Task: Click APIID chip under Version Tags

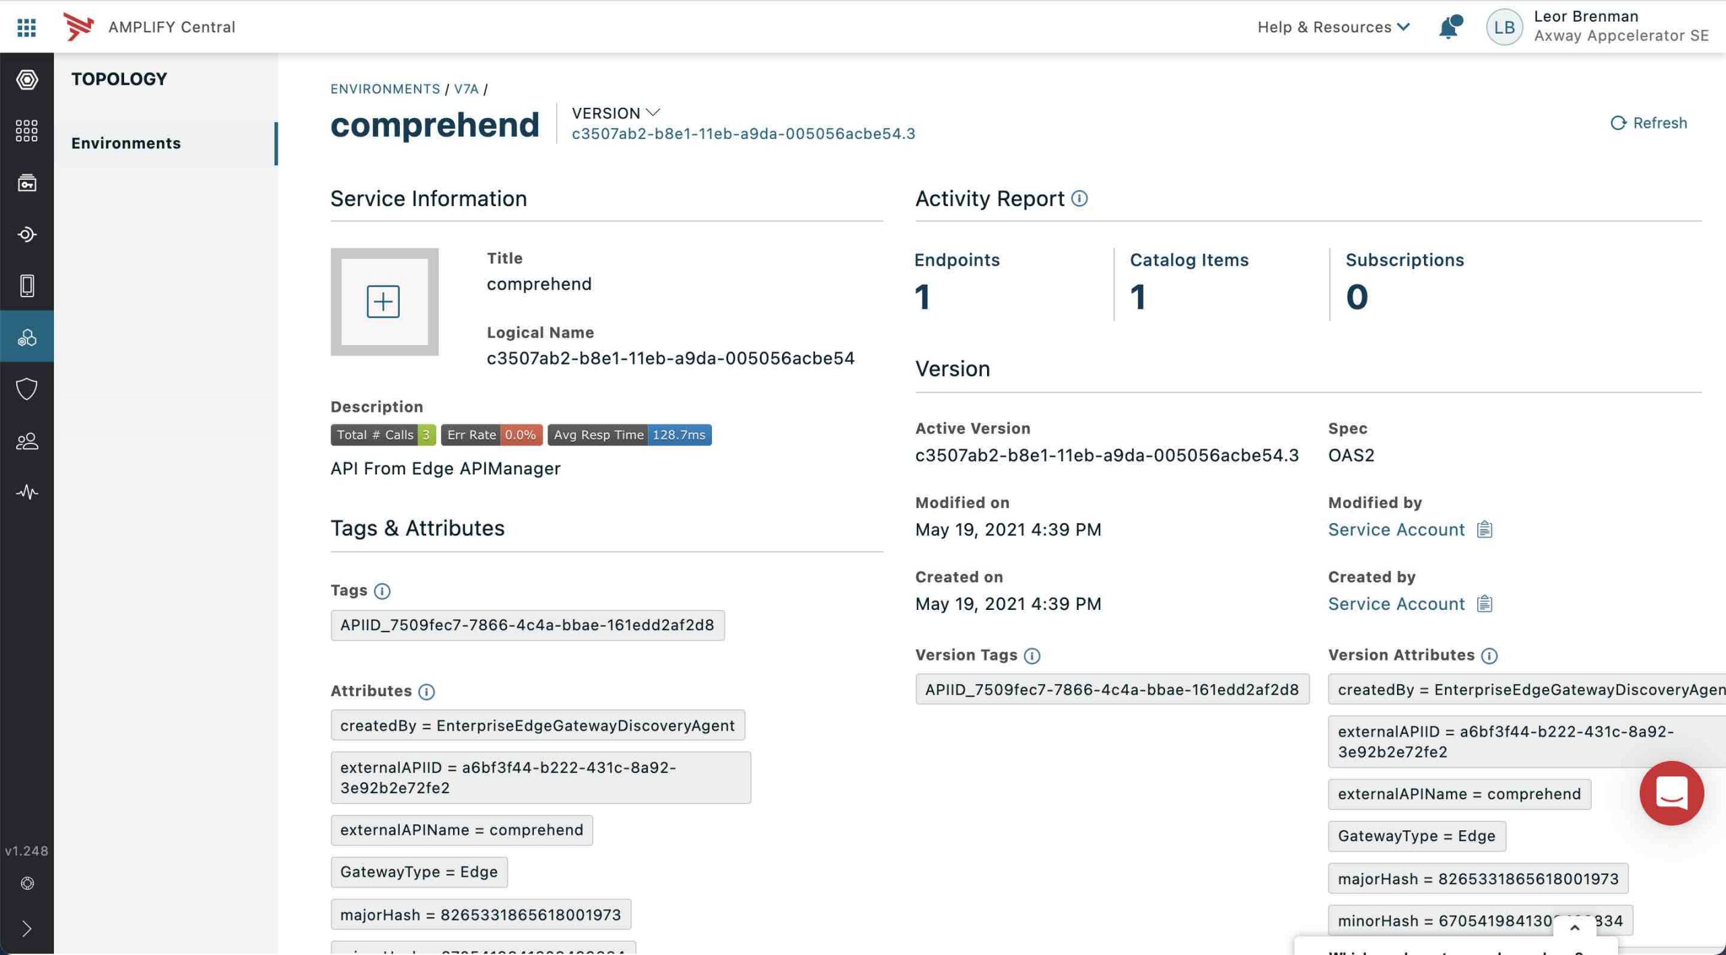Action: pyautogui.click(x=1112, y=689)
